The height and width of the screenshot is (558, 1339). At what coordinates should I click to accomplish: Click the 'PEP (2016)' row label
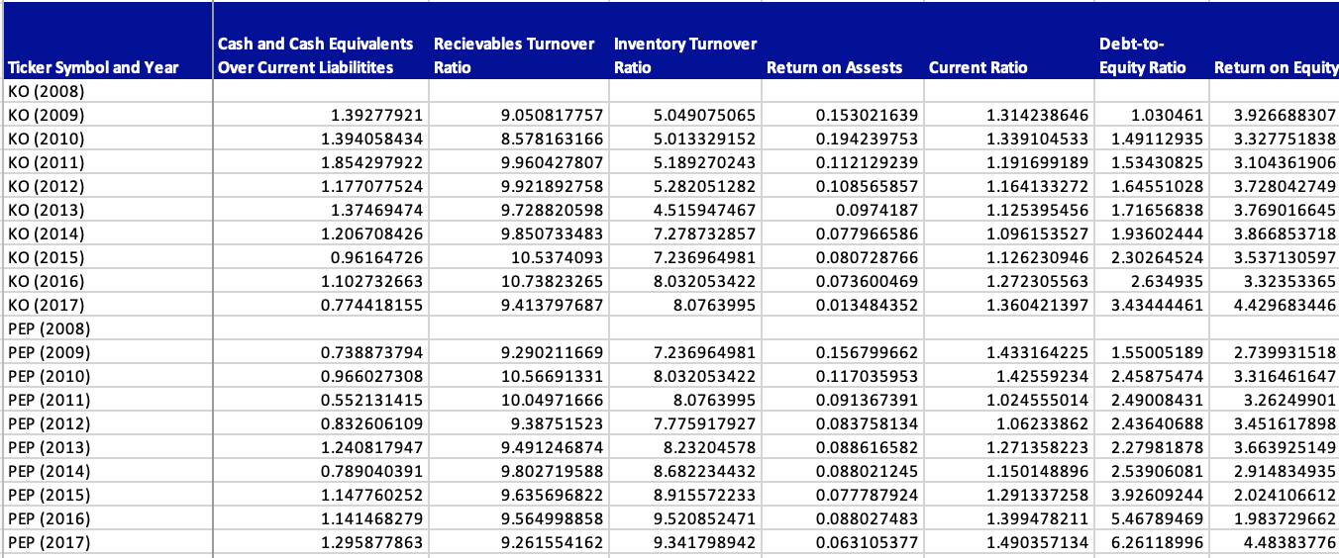106,518
